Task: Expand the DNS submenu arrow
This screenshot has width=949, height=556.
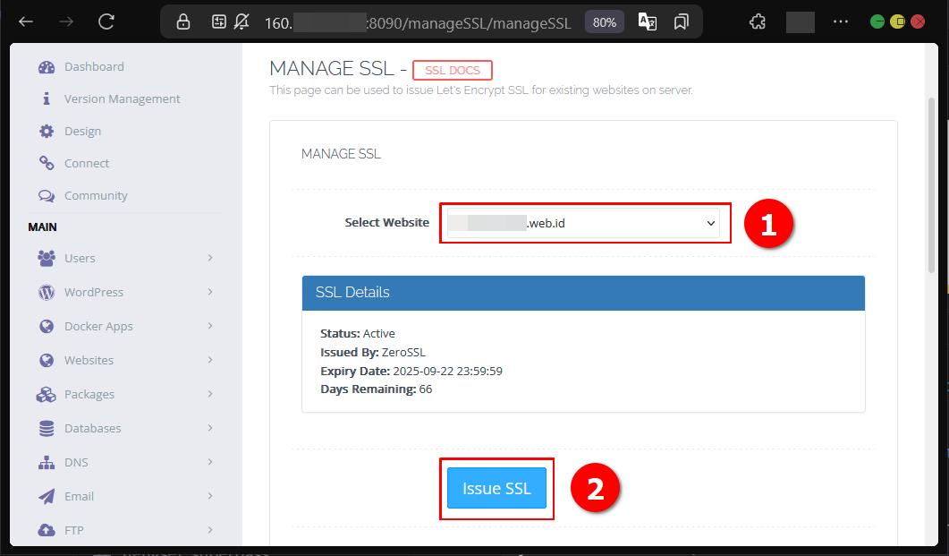Action: 210,463
